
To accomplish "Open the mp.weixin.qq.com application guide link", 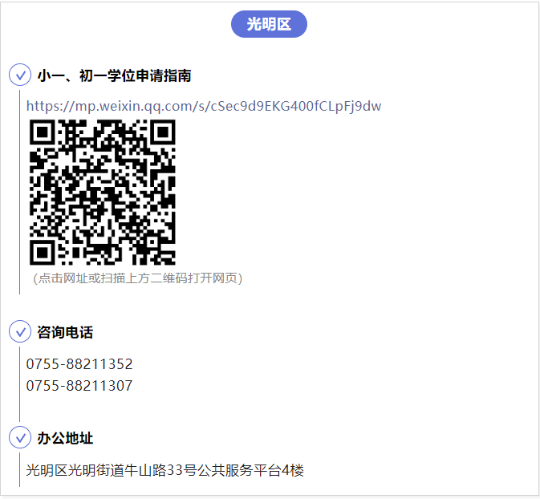I will [204, 106].
